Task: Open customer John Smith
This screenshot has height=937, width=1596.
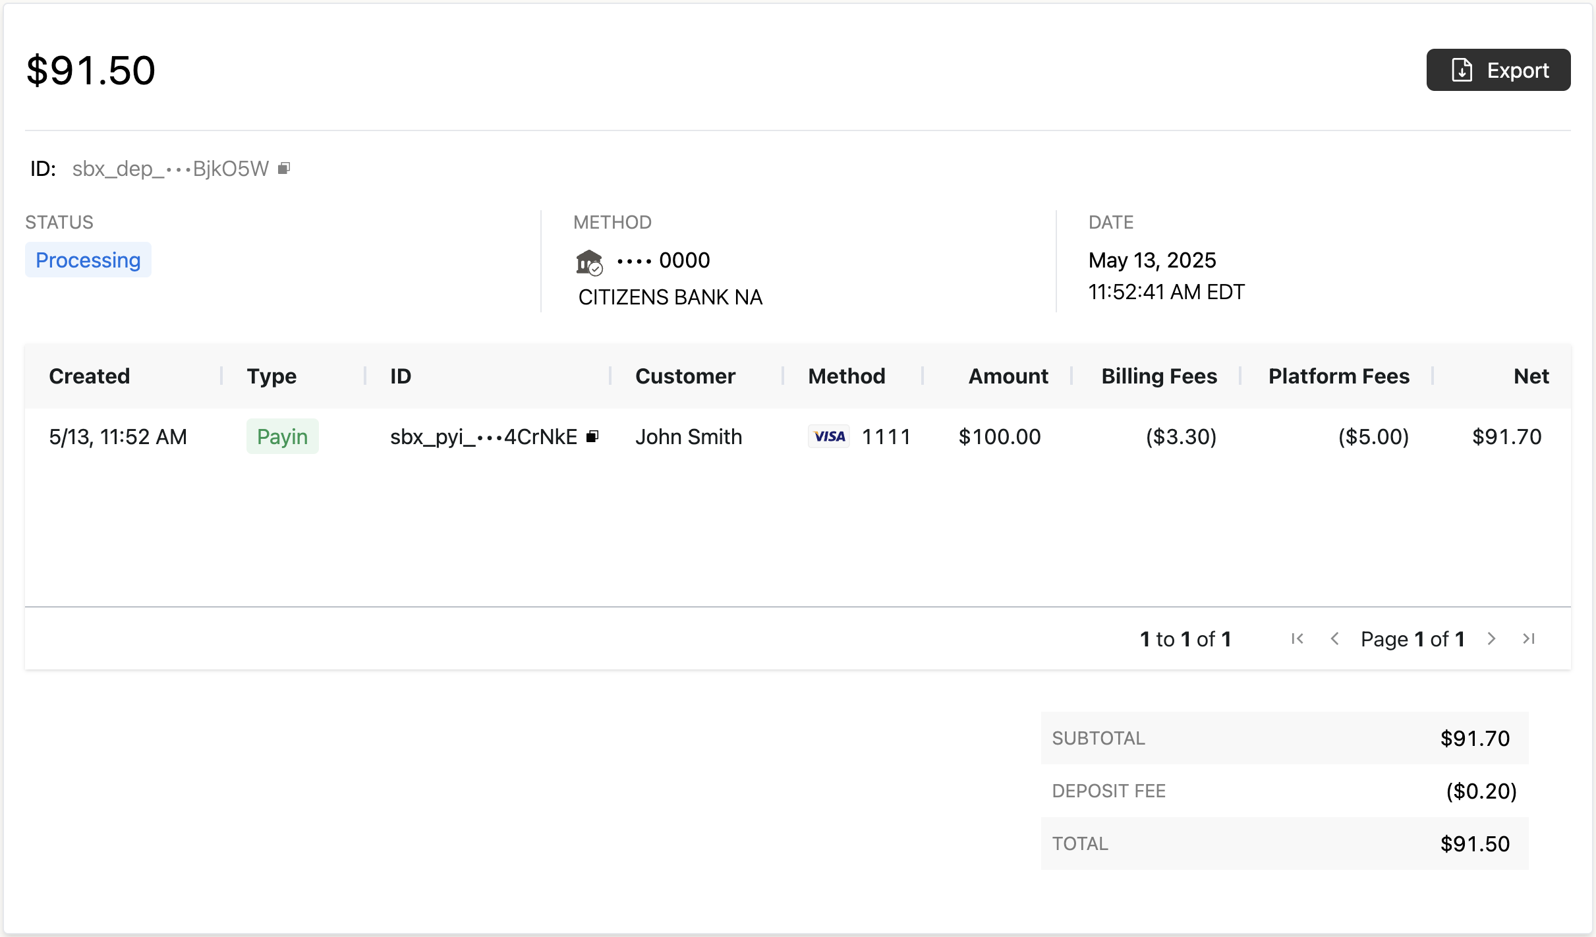Action: coord(689,436)
